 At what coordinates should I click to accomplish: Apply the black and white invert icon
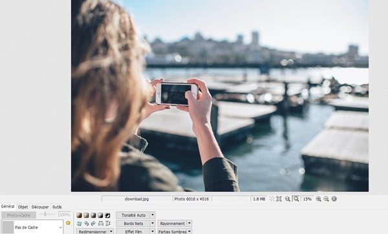click(107, 215)
